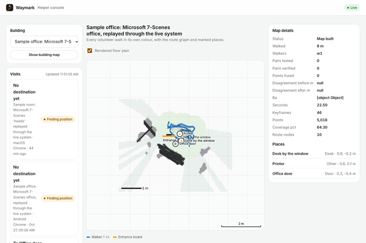Screen dimensions: 366x243
Task: Click the Waymark brand name
Action: [x=25, y=8]
